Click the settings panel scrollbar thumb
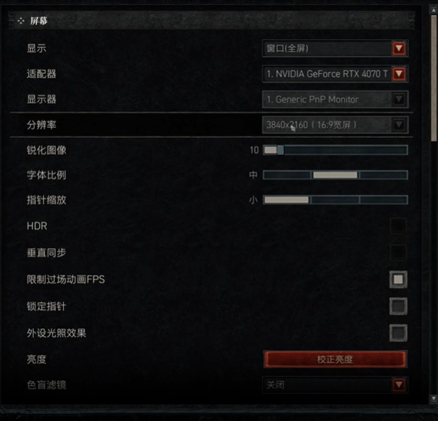438x421 pixels. point(433,79)
